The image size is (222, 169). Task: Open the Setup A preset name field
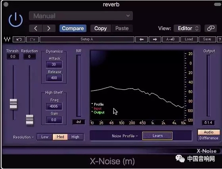[87, 39]
